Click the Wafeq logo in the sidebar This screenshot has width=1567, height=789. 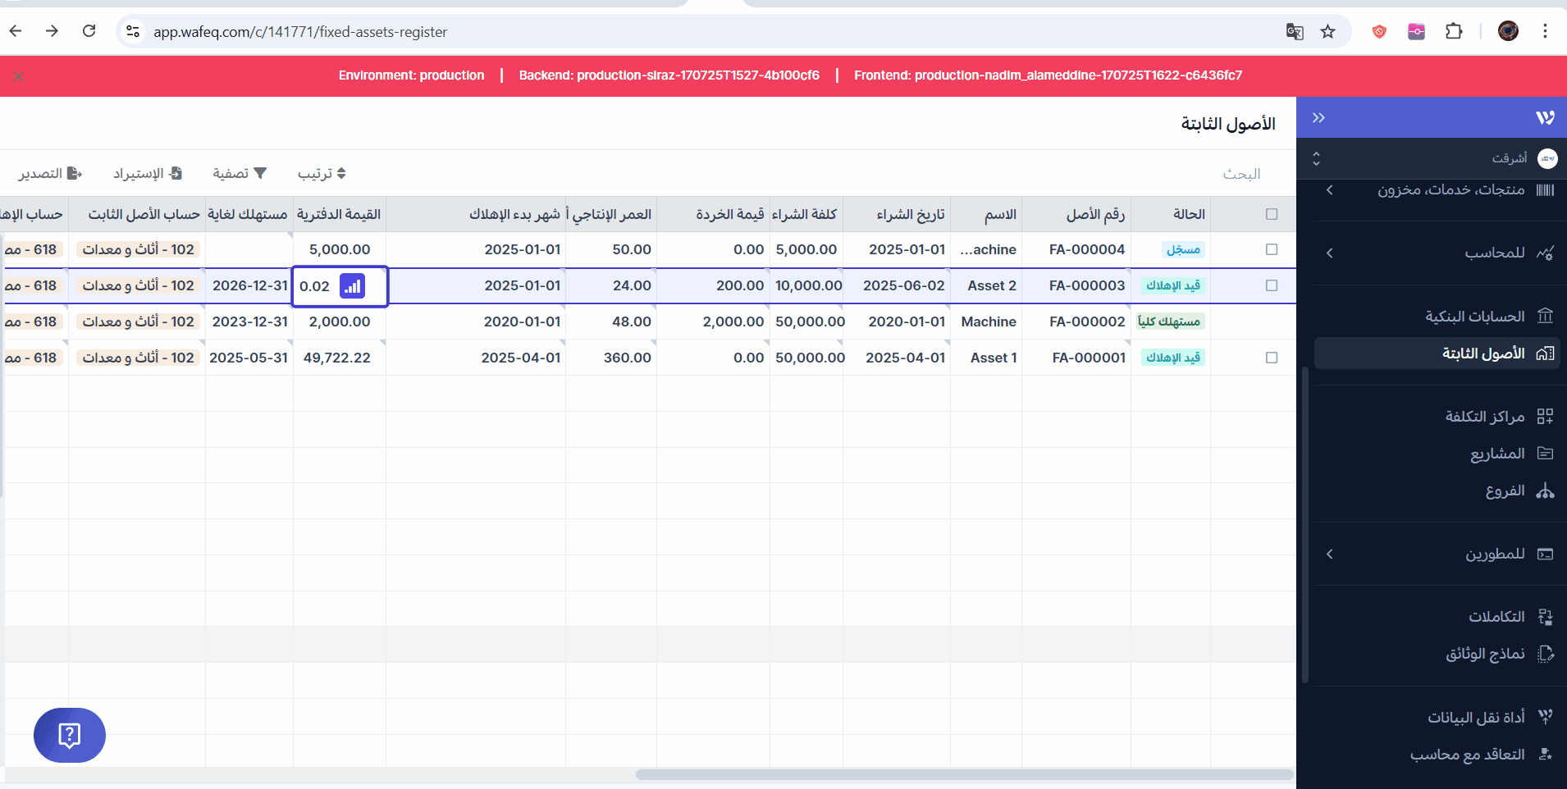1545,117
